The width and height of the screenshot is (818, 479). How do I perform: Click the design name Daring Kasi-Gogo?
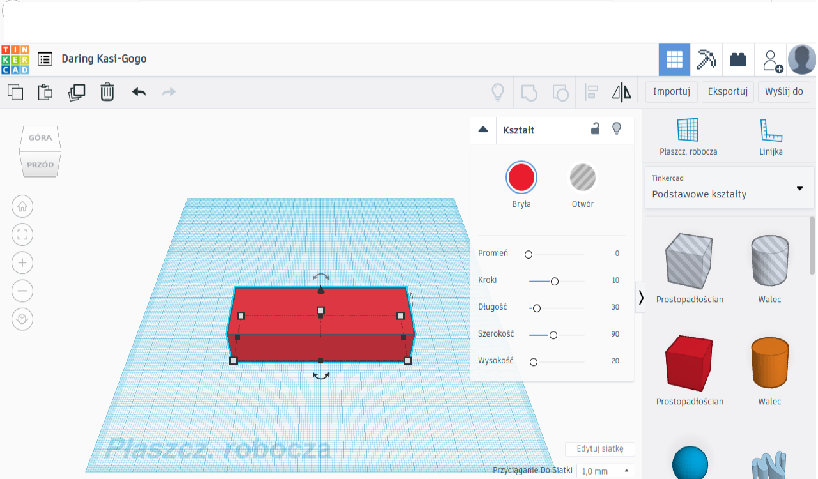(104, 59)
